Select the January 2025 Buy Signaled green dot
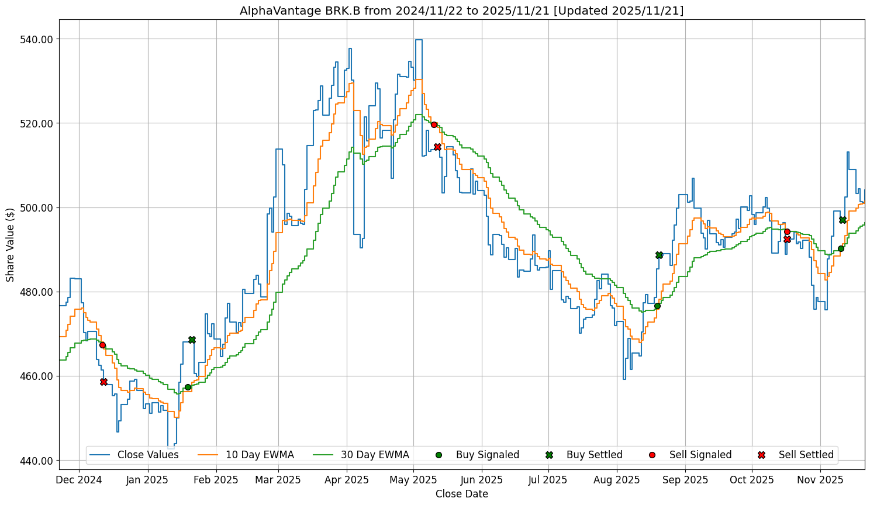Image resolution: width=870 pixels, height=505 pixels. coord(188,387)
